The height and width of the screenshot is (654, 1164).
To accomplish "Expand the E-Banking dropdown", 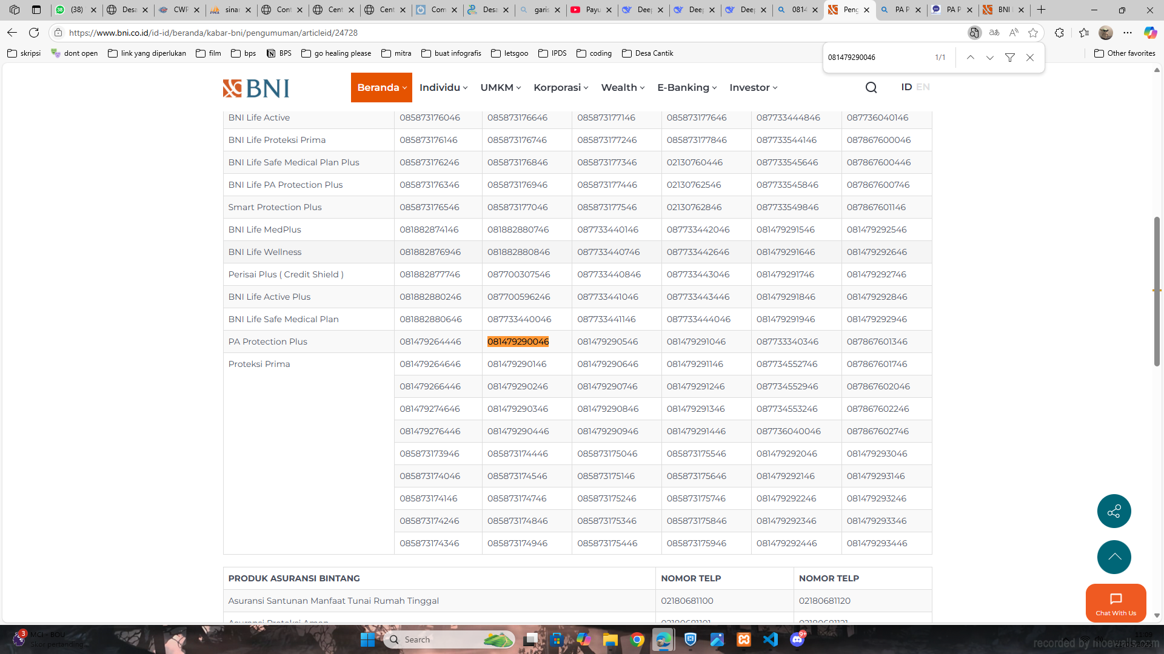I will (687, 88).
